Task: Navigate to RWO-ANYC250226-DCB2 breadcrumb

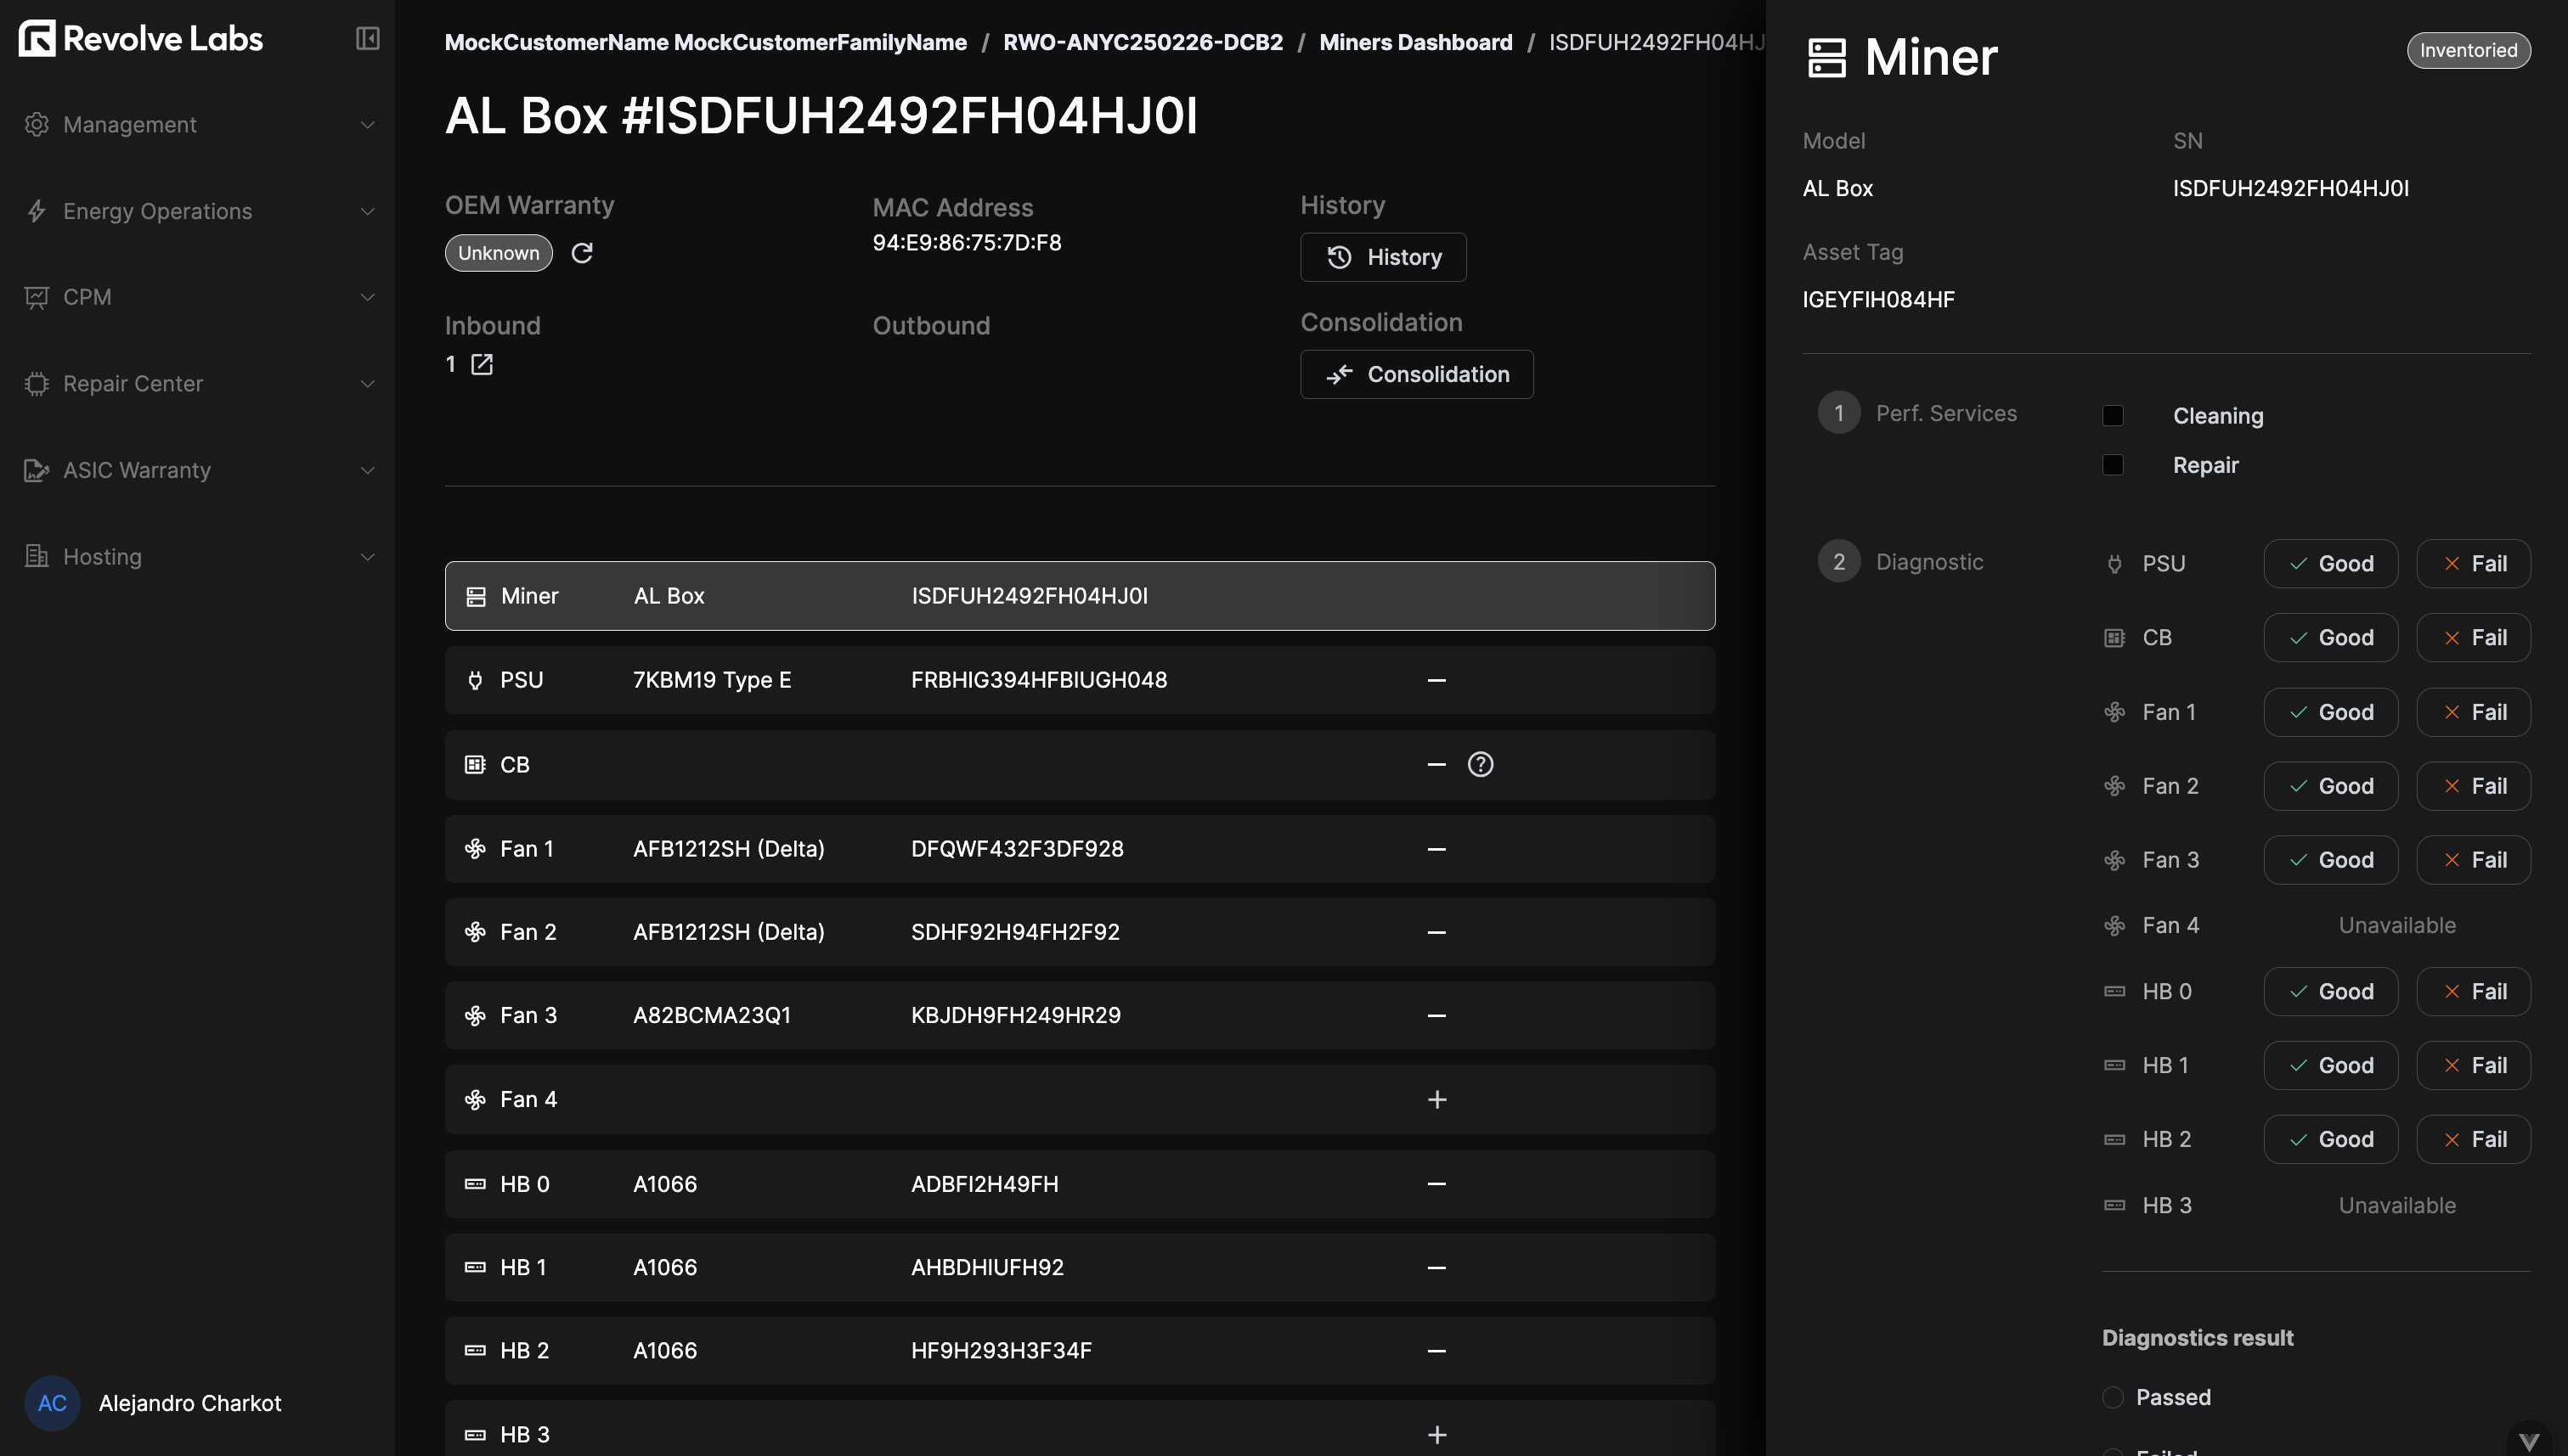Action: 1143,42
